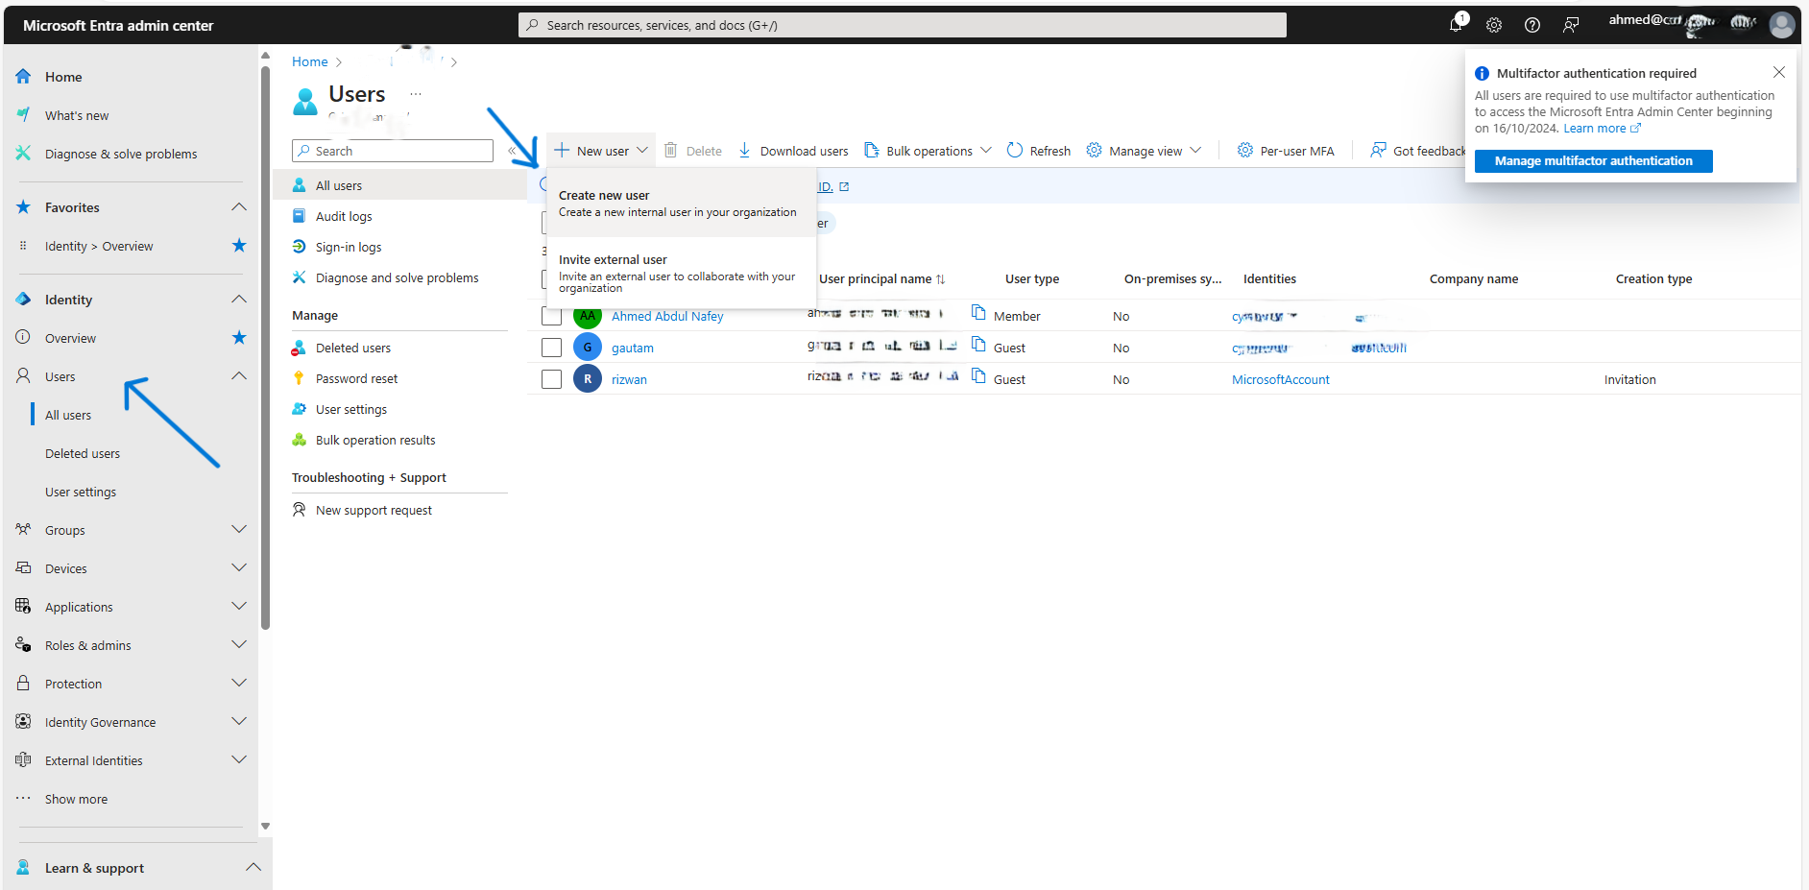Expand the Bulk operations dropdown
1809x890 pixels.
click(x=928, y=150)
